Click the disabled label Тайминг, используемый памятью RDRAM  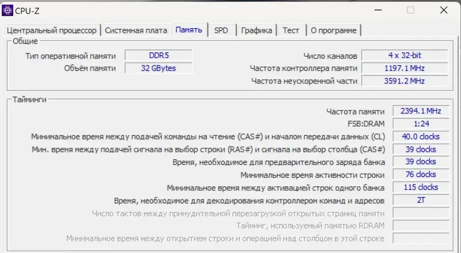(311, 226)
